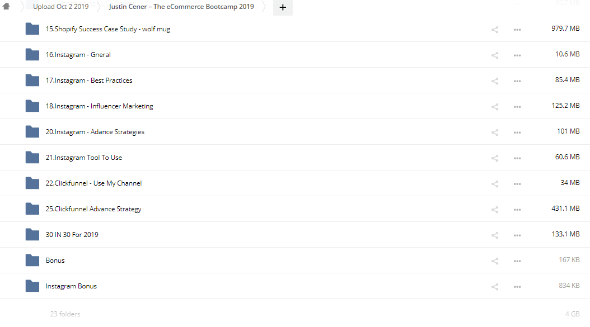Click the home icon in breadcrumb
This screenshot has height=327, width=590.
7,7
